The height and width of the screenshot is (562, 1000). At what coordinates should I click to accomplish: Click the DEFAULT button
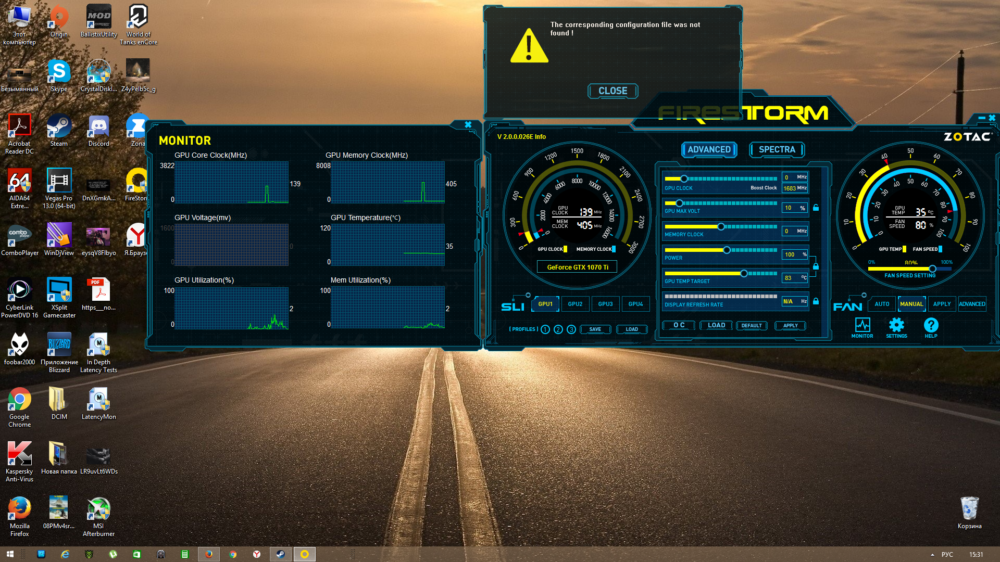[x=751, y=326]
